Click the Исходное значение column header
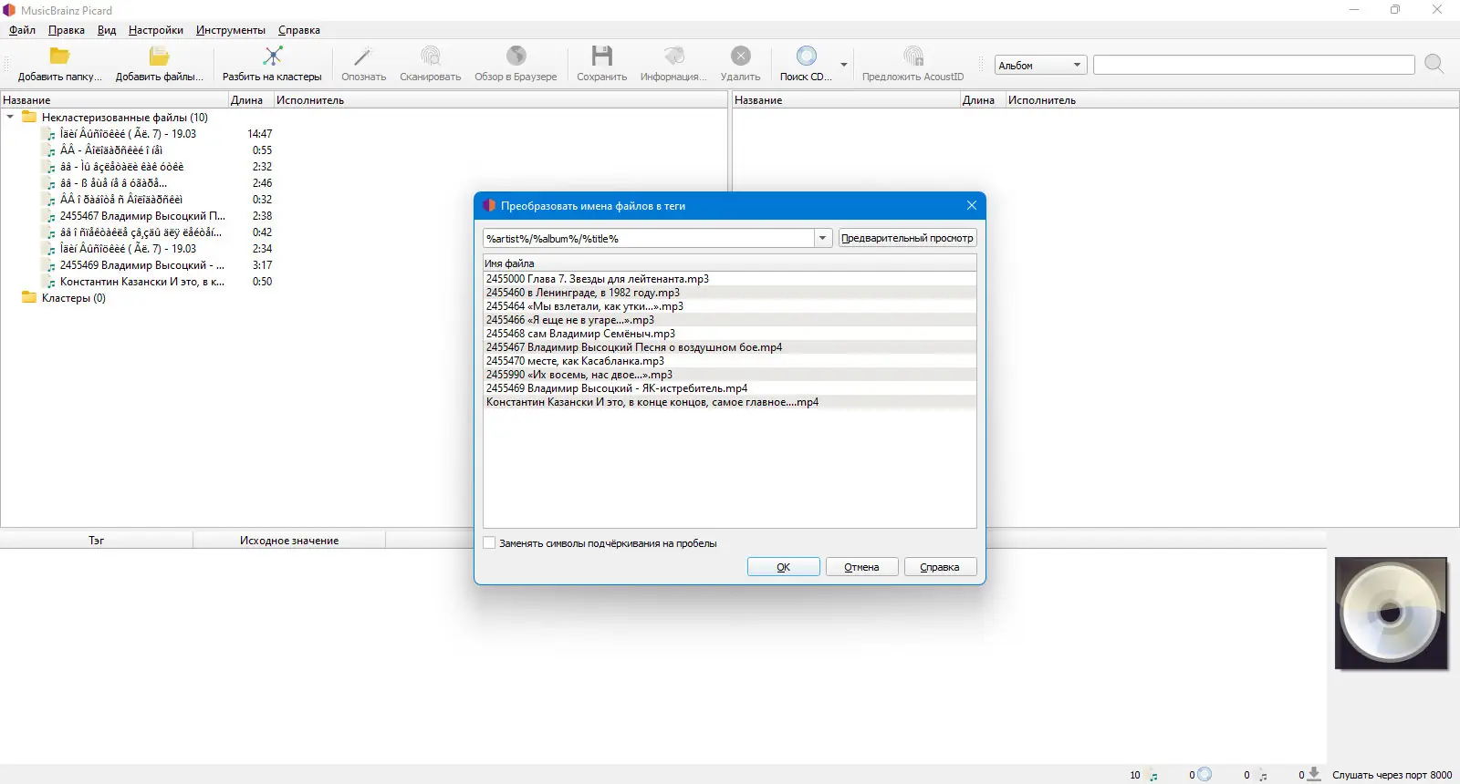Viewport: 1460px width, 784px height. point(289,541)
